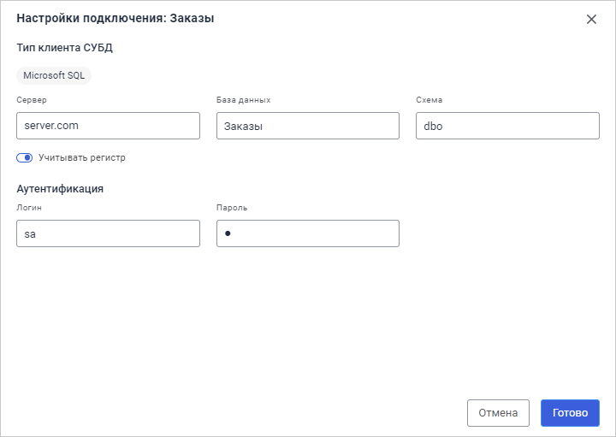Click the masked password bullet character
This screenshot has width=616, height=437.
click(228, 233)
